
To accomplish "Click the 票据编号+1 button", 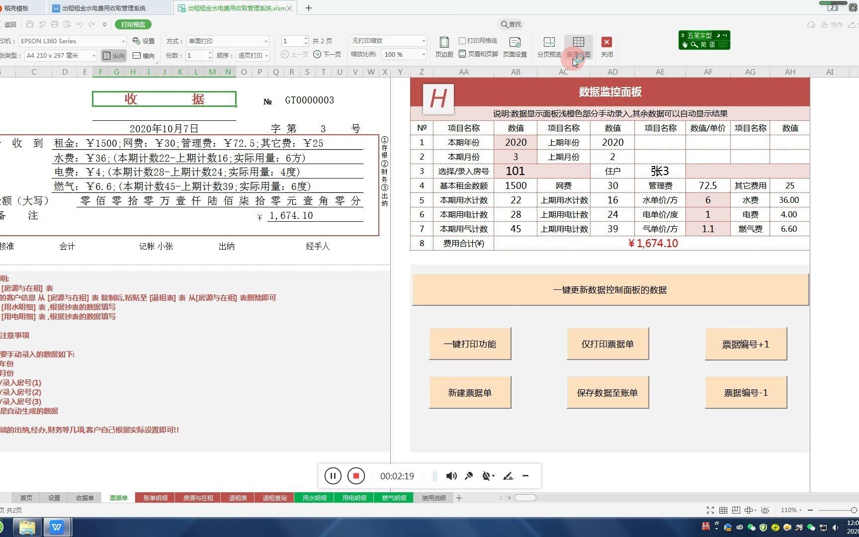I will 746,344.
